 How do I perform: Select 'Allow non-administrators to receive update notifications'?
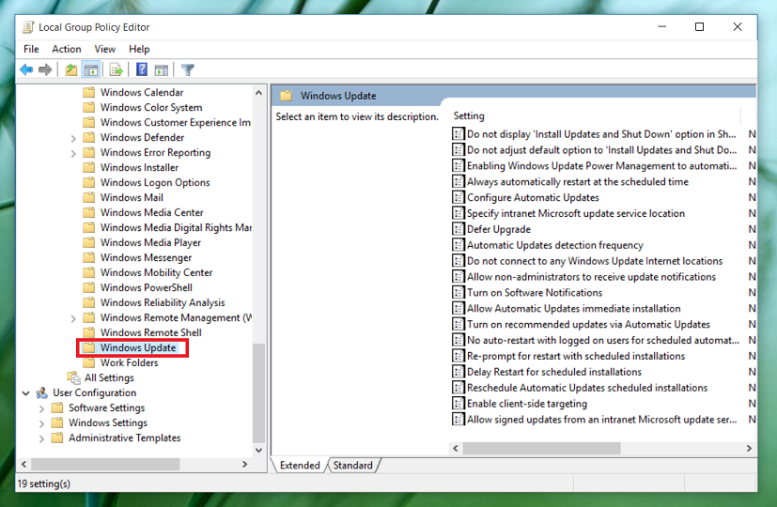click(x=591, y=277)
